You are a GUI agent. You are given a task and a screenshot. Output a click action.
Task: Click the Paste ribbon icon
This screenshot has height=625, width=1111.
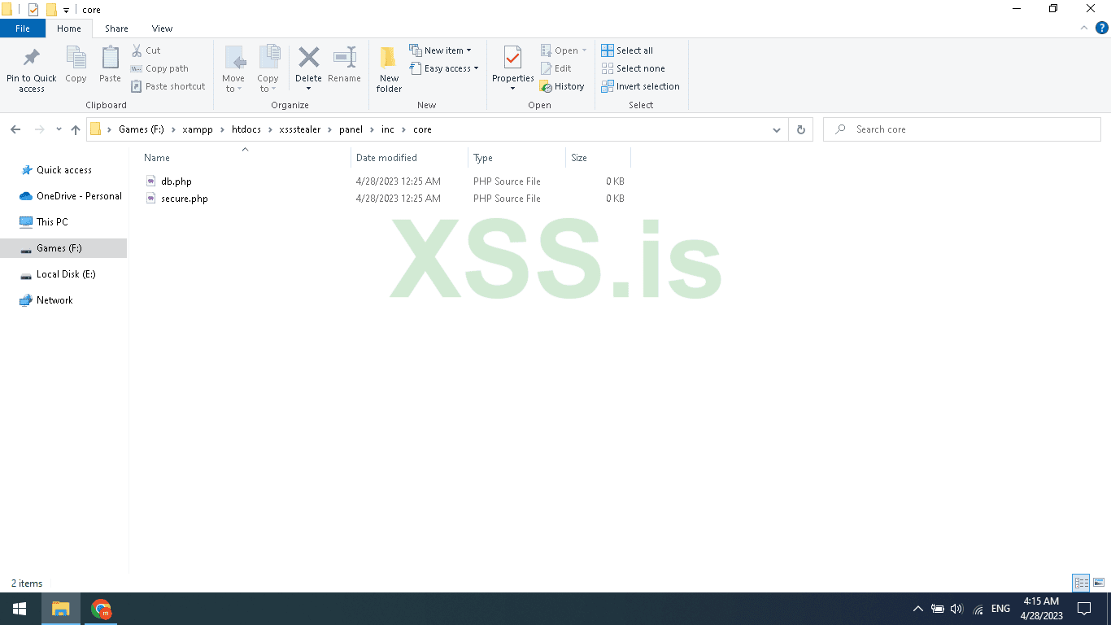(x=110, y=64)
